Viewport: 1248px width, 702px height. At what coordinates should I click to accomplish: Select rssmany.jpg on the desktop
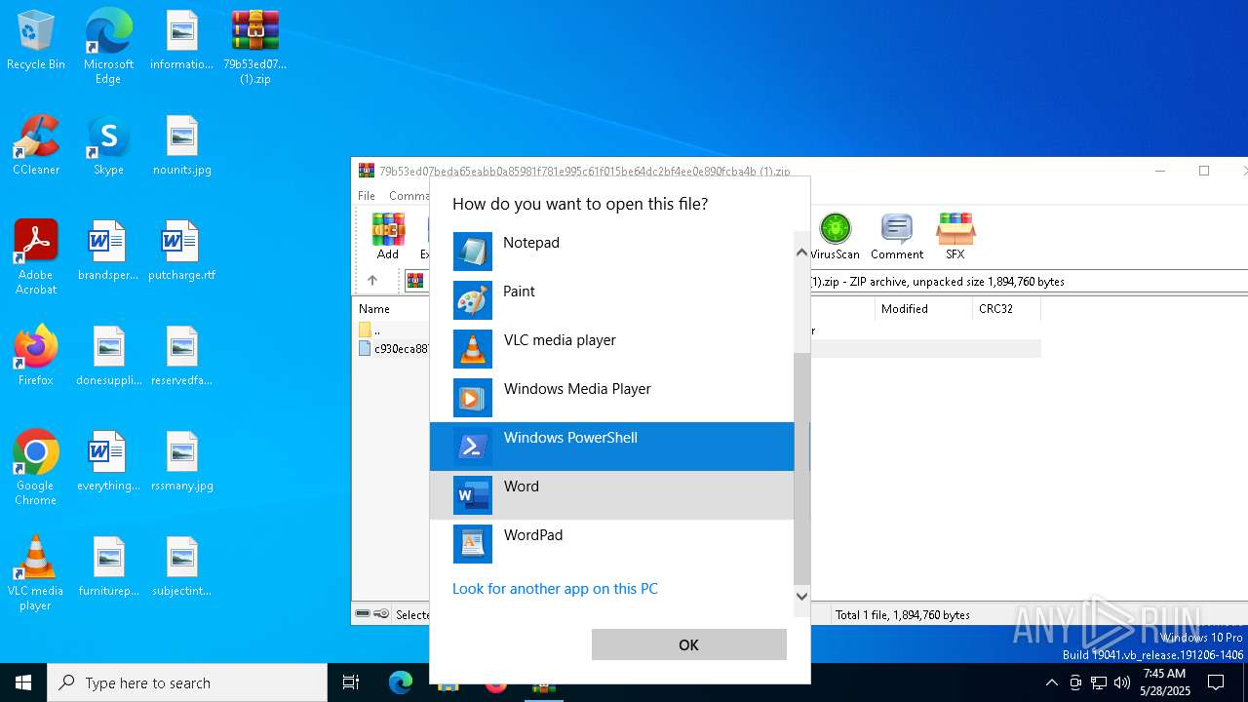click(x=181, y=462)
